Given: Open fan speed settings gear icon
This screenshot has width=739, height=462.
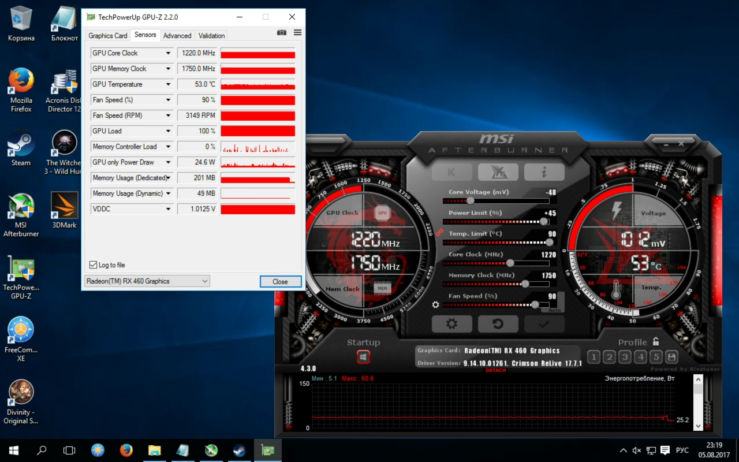Looking at the screenshot, I should pos(435,304).
